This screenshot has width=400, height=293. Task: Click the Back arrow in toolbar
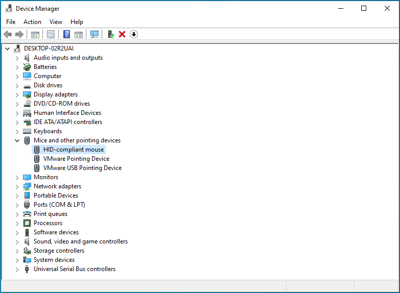[x=8, y=34]
